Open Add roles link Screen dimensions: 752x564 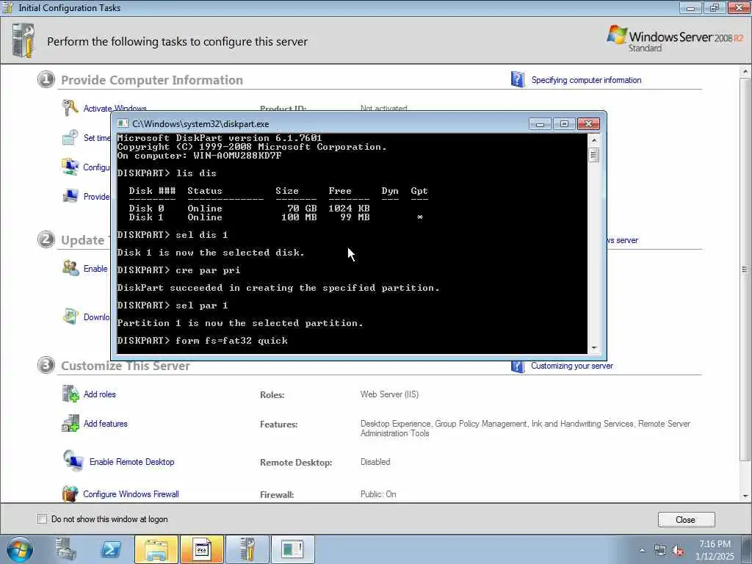pos(99,394)
